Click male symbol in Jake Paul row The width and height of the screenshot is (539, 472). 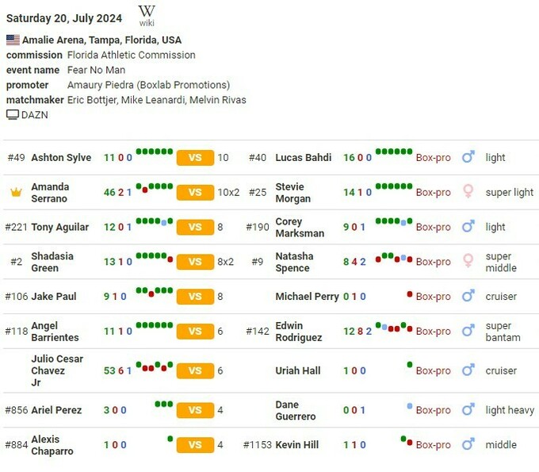pos(468,297)
